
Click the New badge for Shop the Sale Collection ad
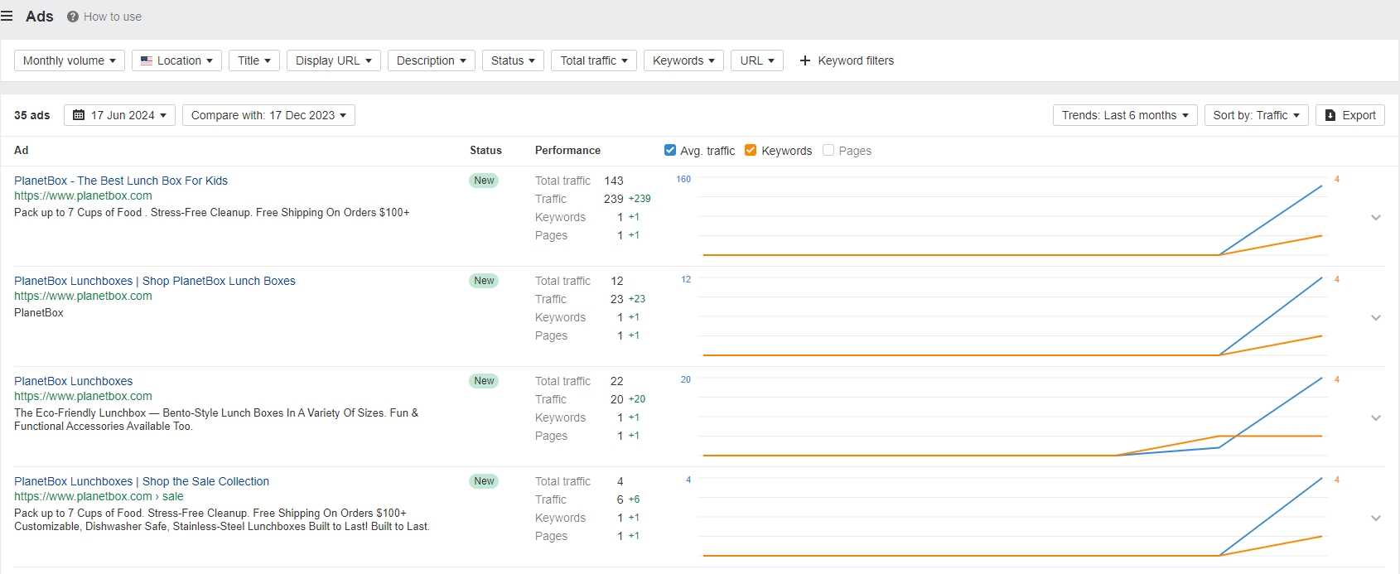(484, 481)
